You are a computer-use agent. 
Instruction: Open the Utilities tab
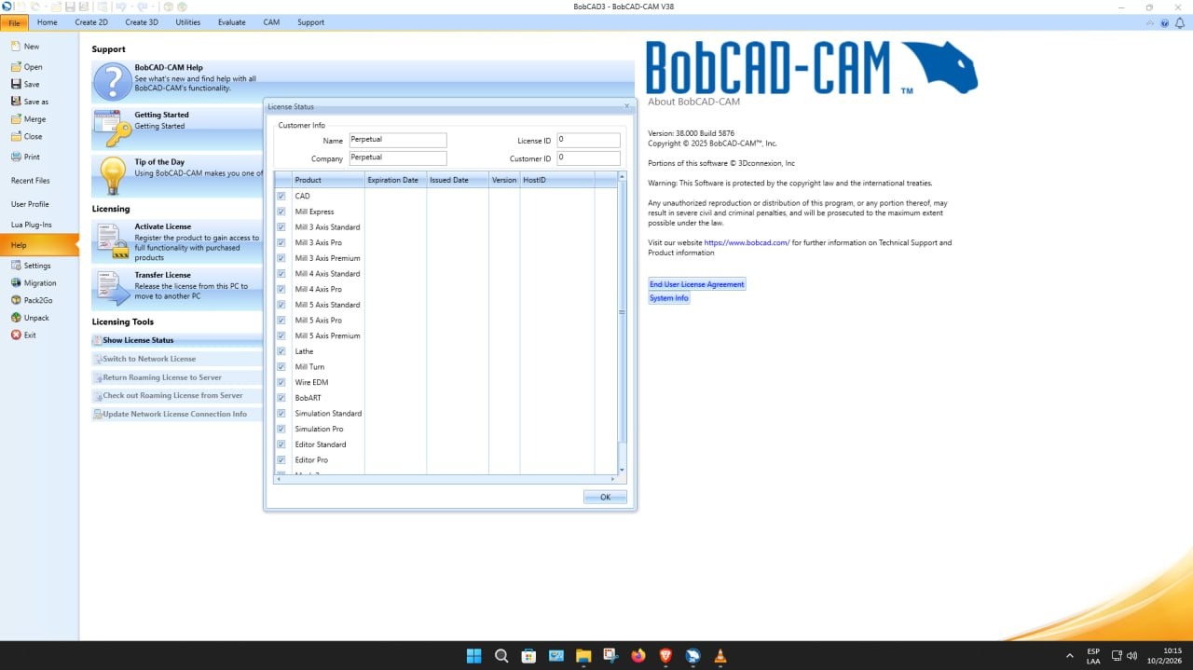point(188,22)
